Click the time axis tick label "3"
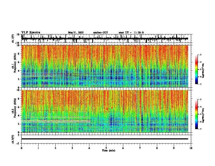Screen dimensions: 215x166 [72, 148]
